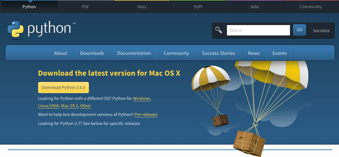This screenshot has height=157, width=339.
Task: Go to the Jobs top tab
Action: [x=255, y=7]
